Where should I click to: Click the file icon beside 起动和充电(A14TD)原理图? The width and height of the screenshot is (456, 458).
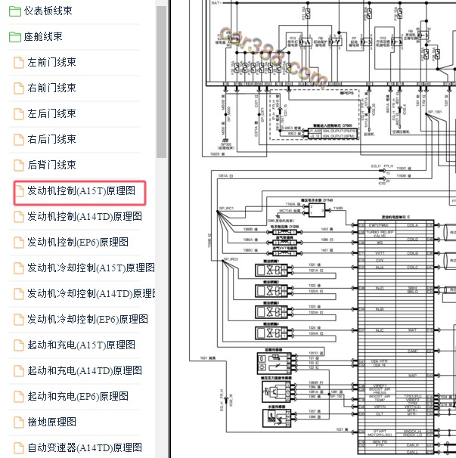point(19,371)
